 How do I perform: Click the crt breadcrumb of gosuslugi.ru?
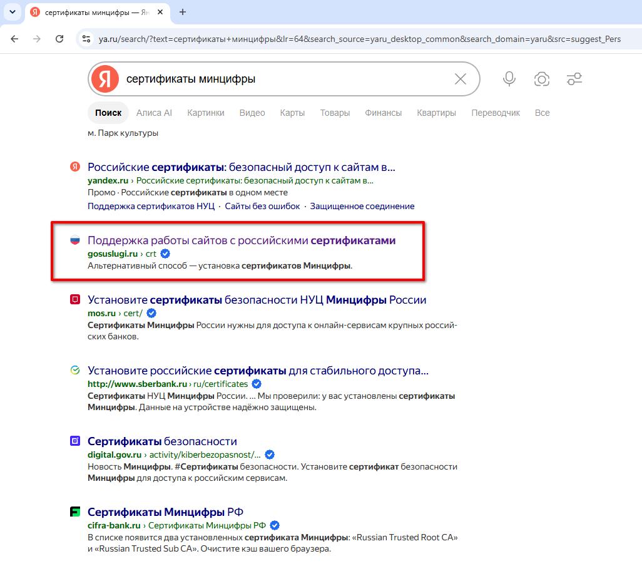coord(151,254)
